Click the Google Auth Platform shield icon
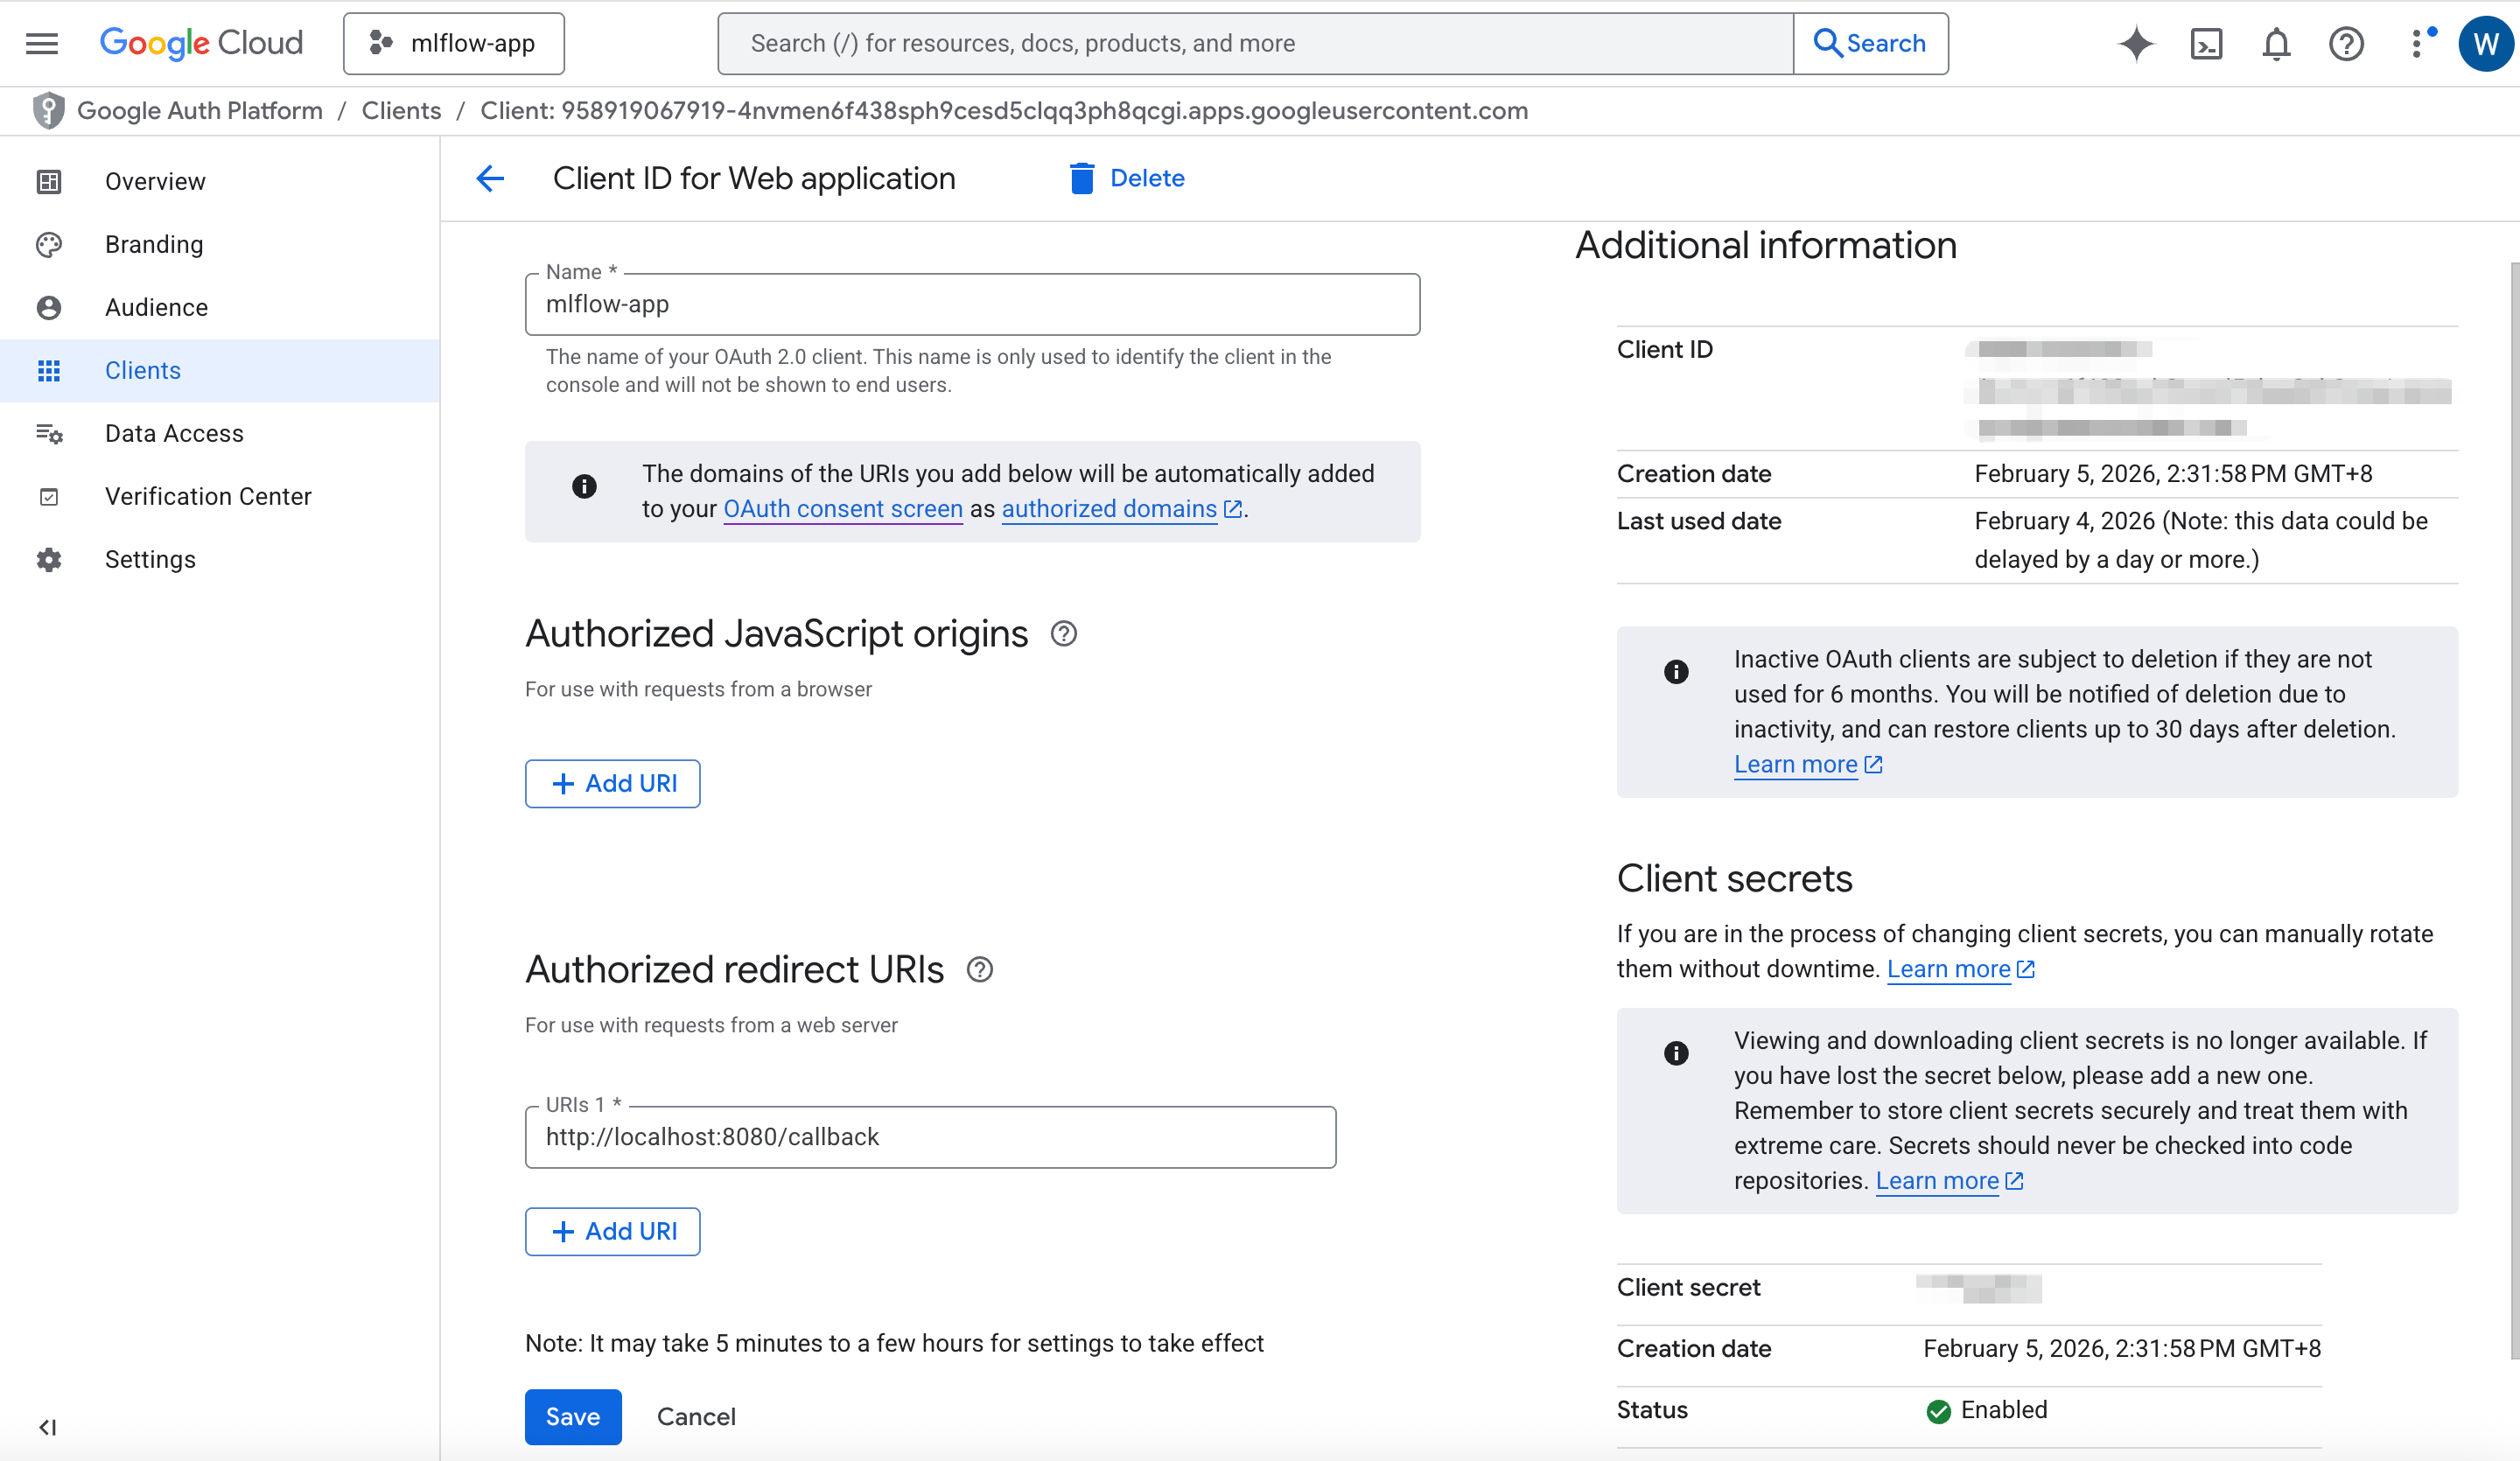 48,110
